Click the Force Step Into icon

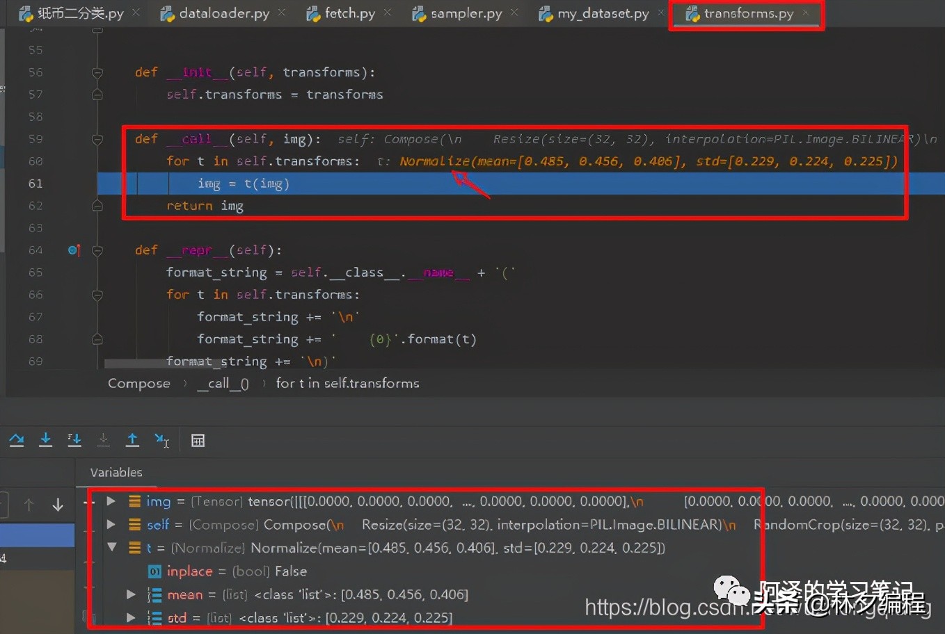coord(104,440)
